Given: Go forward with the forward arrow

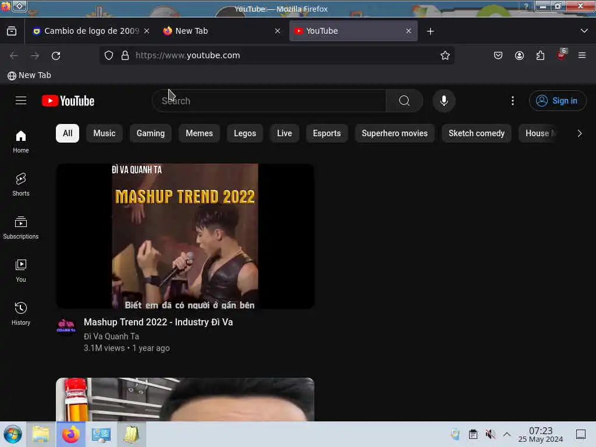Looking at the screenshot, I should (35, 56).
